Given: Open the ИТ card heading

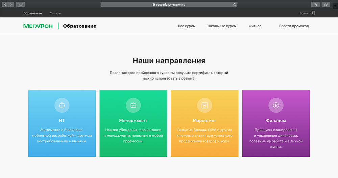Looking at the screenshot, I should click(62, 121).
